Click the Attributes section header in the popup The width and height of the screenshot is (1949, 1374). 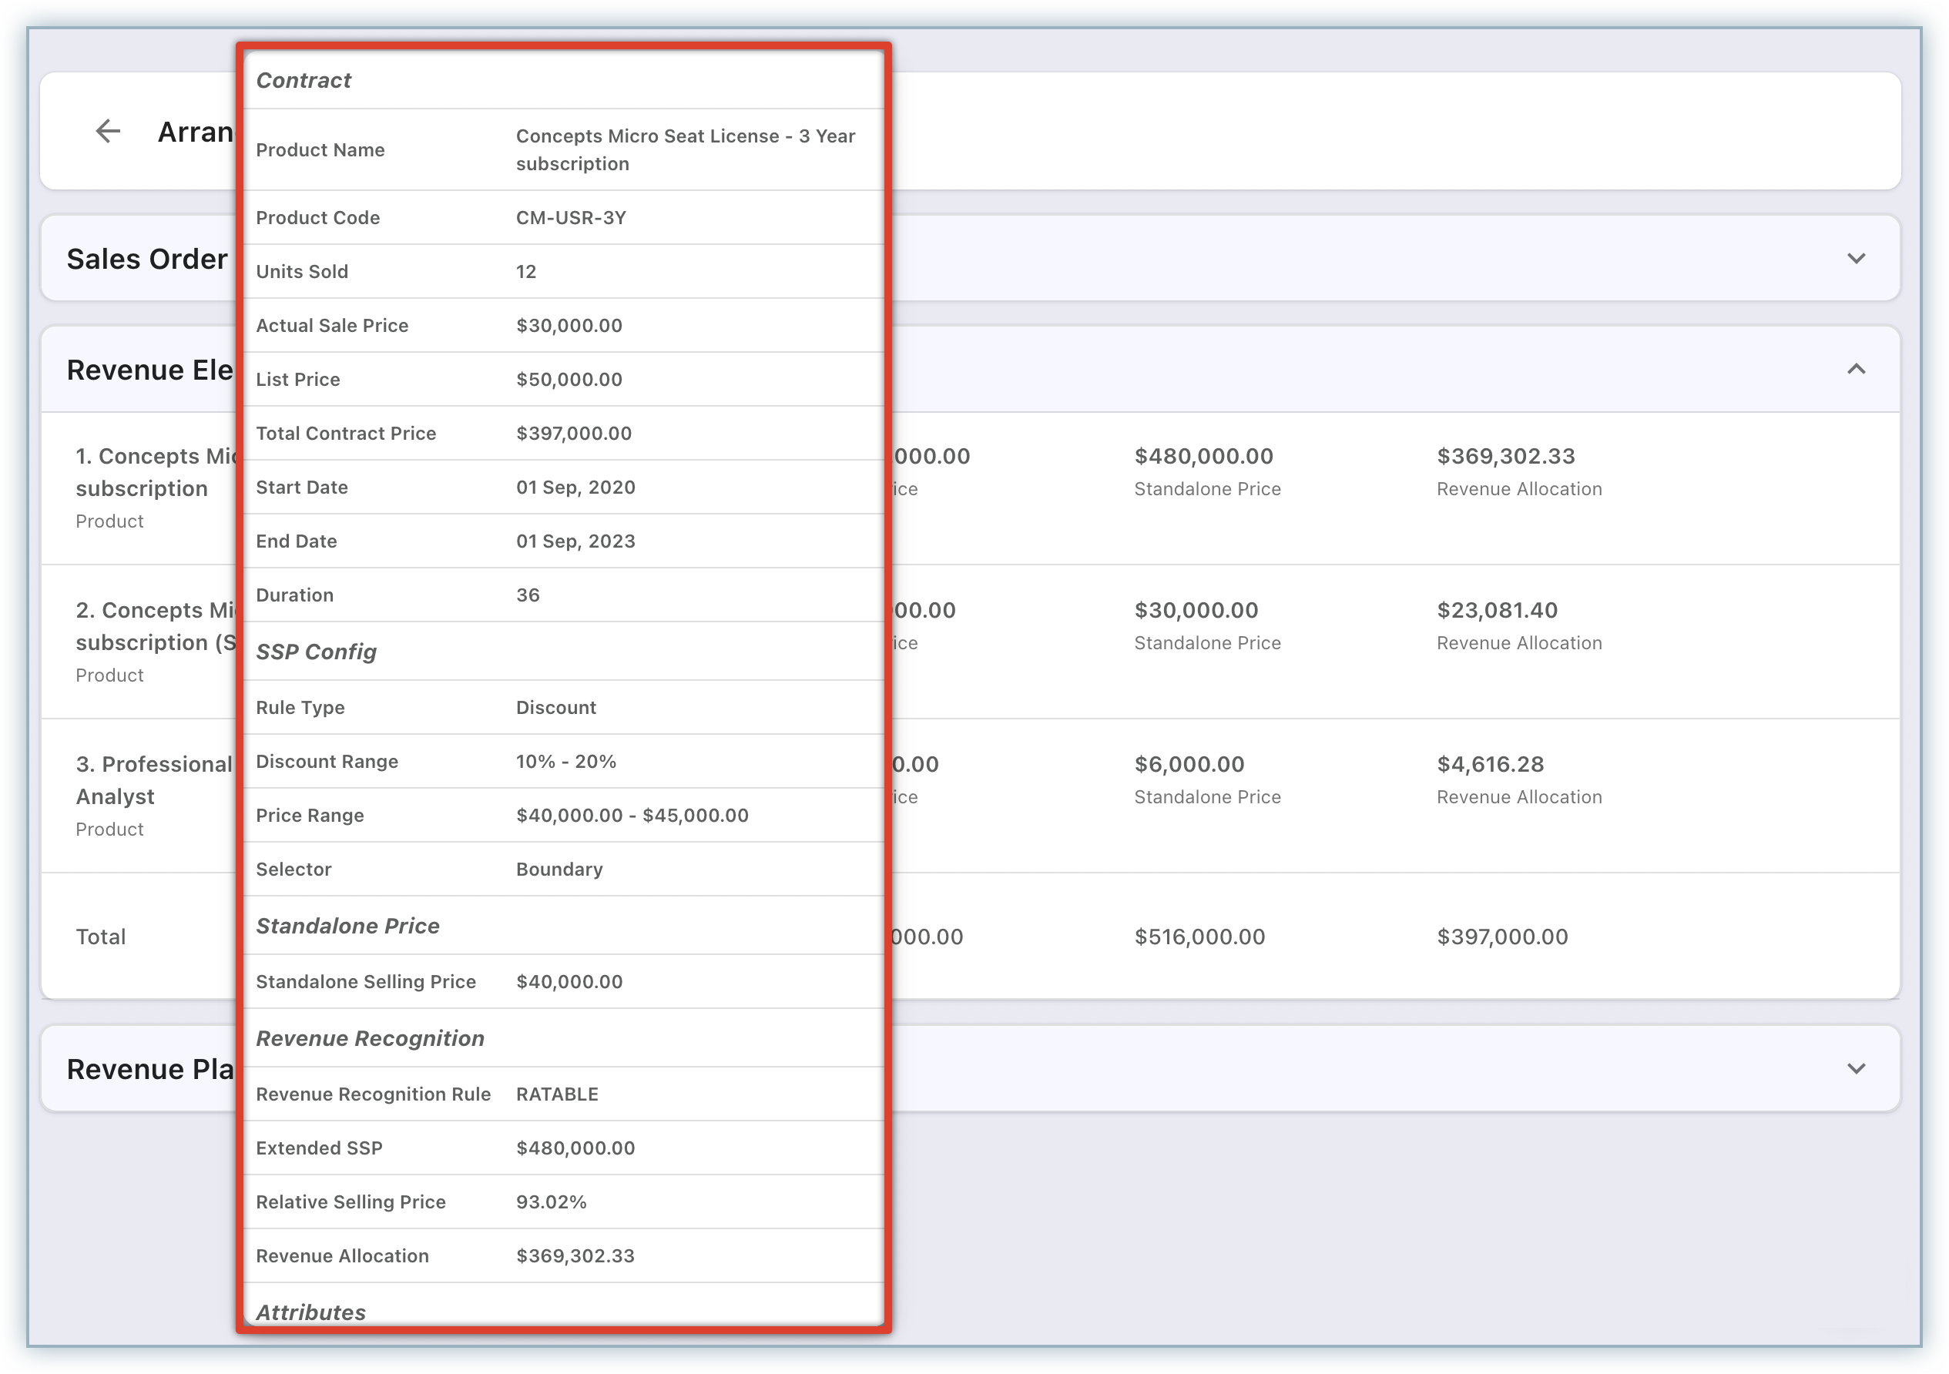coord(310,1311)
